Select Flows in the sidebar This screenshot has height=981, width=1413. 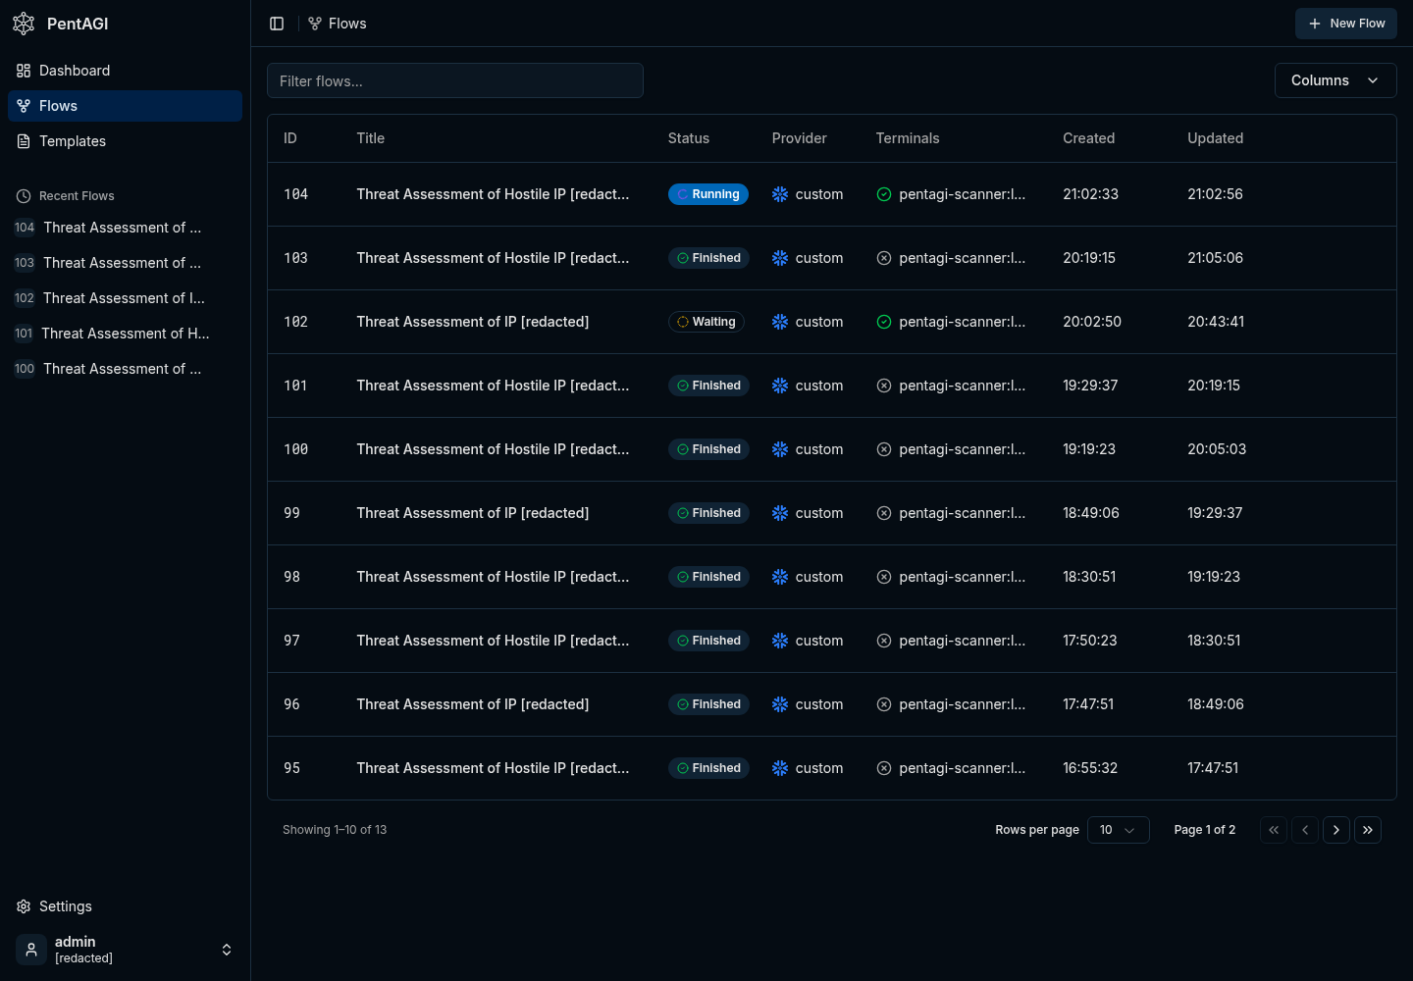coord(125,106)
